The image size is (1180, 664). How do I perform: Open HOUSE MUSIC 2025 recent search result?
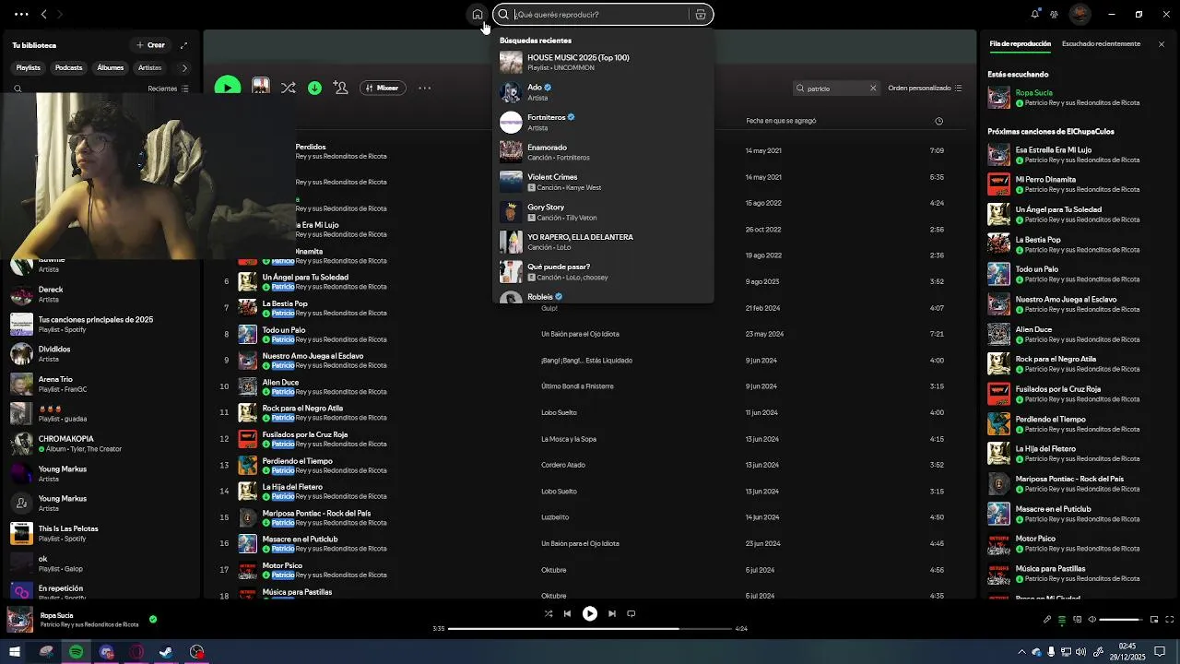[x=603, y=63]
